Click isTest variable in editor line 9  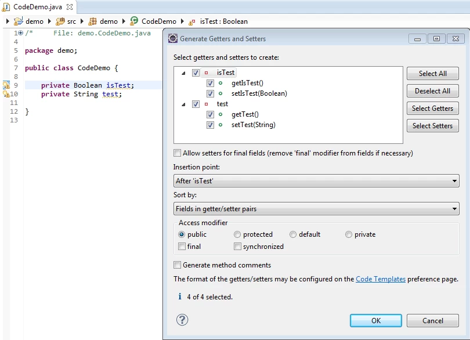pos(118,85)
